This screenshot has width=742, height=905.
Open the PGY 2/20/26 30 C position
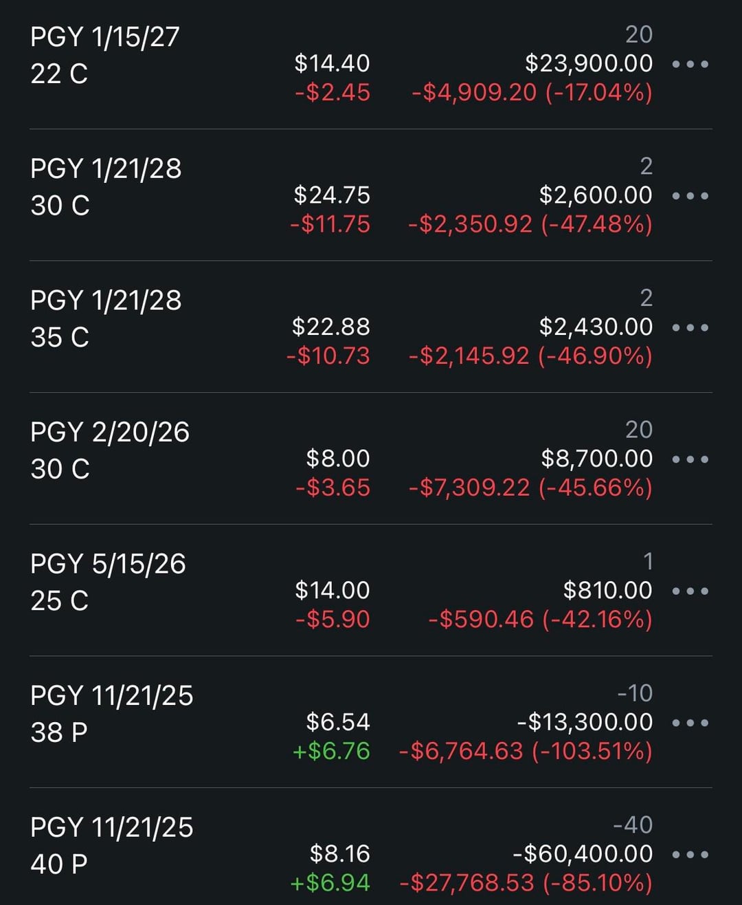pyautogui.click(x=109, y=450)
